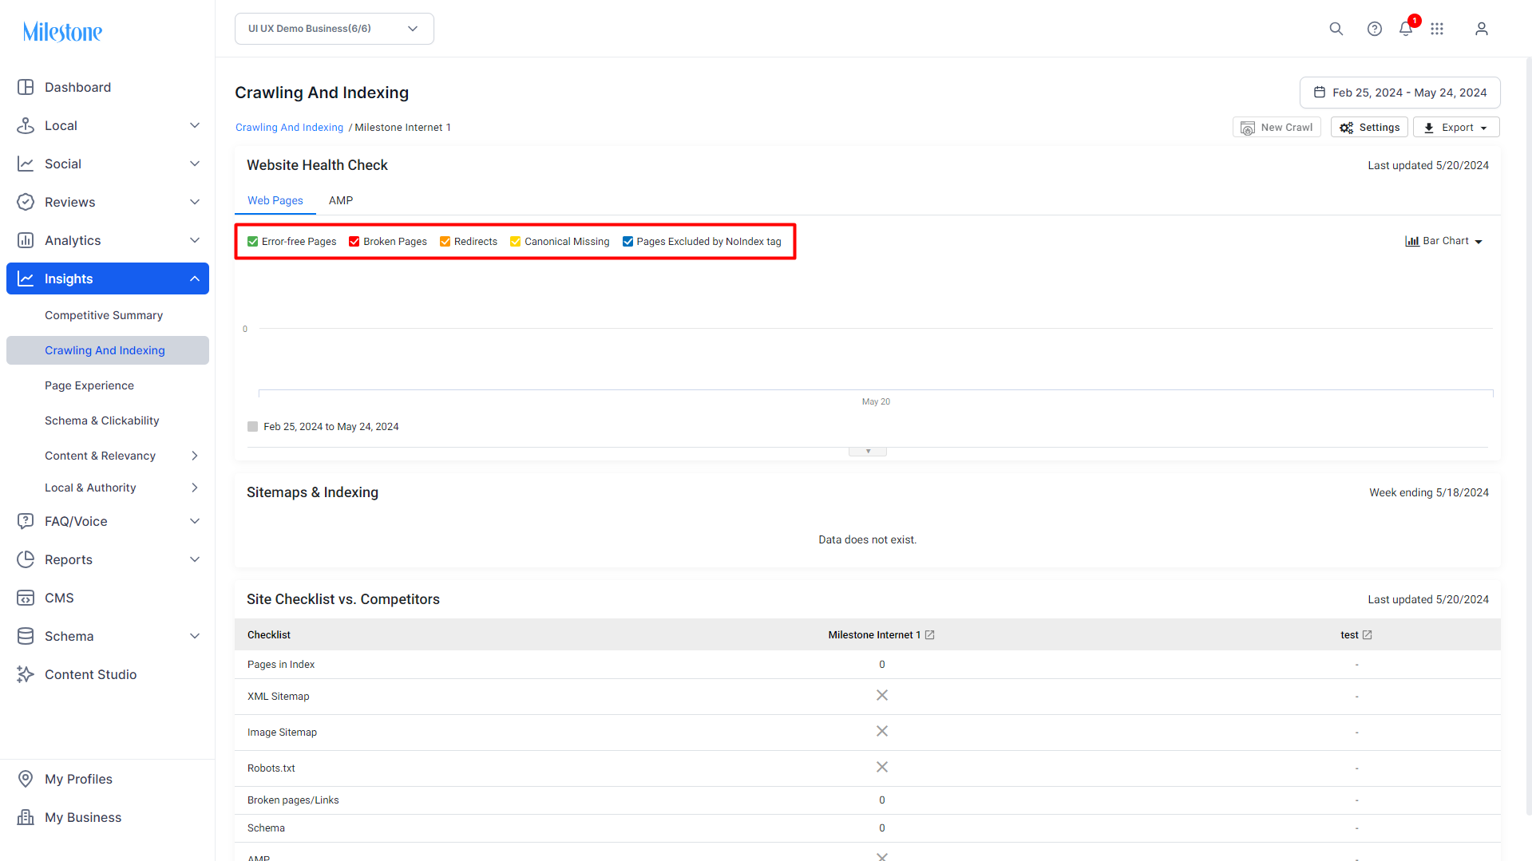This screenshot has height=861, width=1532.
Task: Click the gears icon on Settings
Action: [1347, 128]
